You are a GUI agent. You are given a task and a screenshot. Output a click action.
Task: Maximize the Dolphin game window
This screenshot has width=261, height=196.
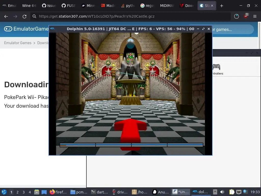click(203, 29)
